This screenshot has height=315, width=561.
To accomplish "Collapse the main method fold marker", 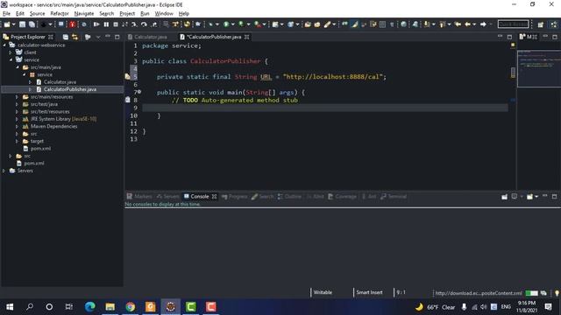I will tap(139, 92).
